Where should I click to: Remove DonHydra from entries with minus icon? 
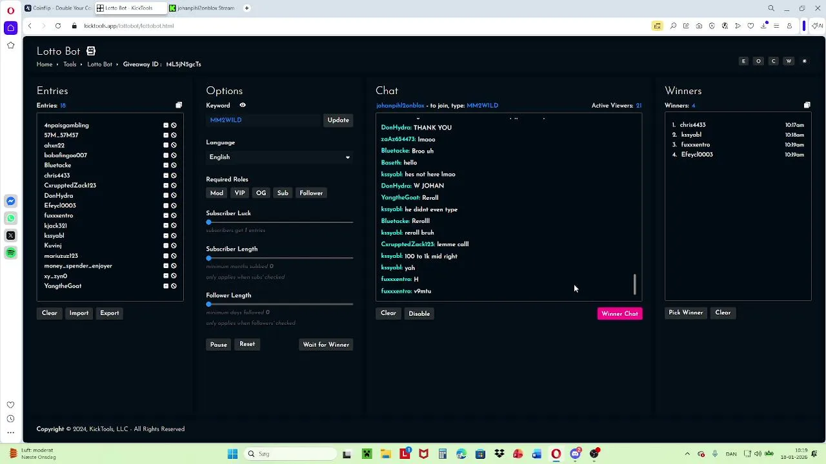click(x=166, y=195)
